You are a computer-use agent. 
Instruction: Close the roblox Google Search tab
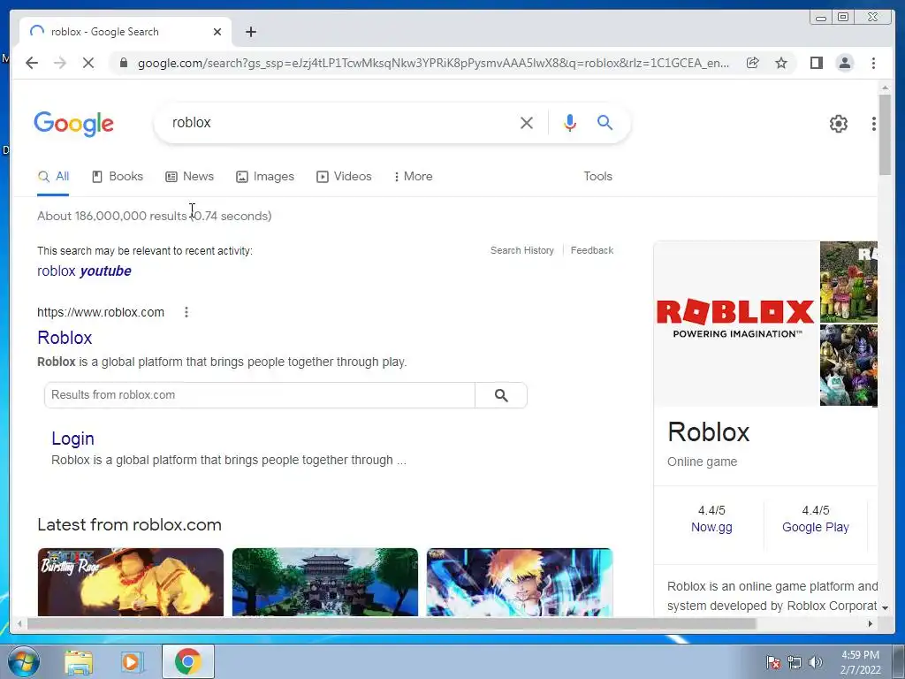click(217, 32)
